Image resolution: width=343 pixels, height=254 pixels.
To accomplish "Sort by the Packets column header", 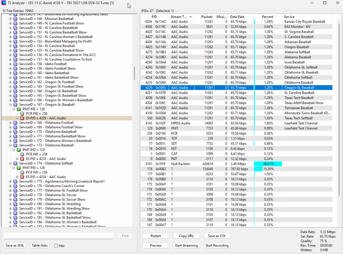I will pyautogui.click(x=205, y=17).
